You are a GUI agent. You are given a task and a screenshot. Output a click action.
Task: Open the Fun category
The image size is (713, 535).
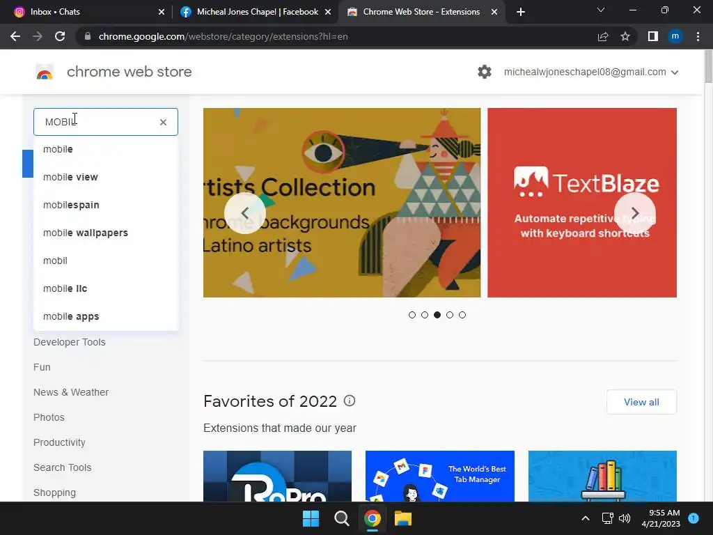click(x=42, y=367)
